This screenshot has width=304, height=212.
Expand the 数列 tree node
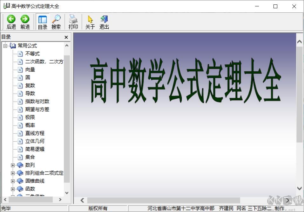[13, 165]
